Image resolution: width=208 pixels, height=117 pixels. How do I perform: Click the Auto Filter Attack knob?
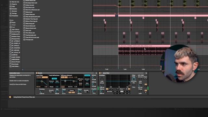[x=102, y=85]
